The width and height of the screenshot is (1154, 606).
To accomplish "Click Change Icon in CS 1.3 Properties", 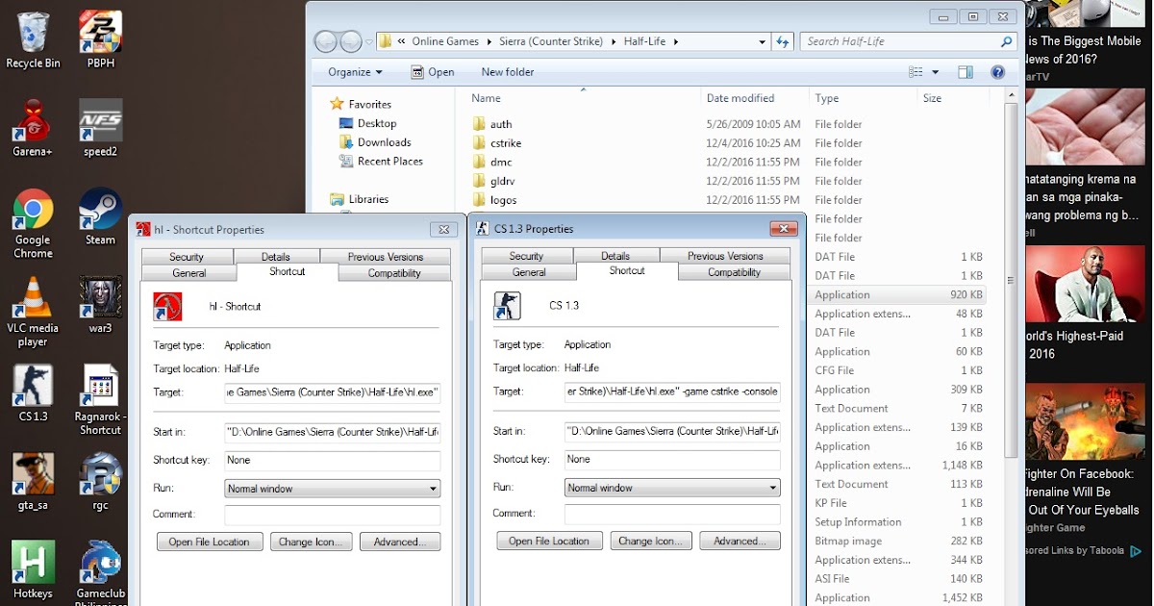I will [x=651, y=541].
